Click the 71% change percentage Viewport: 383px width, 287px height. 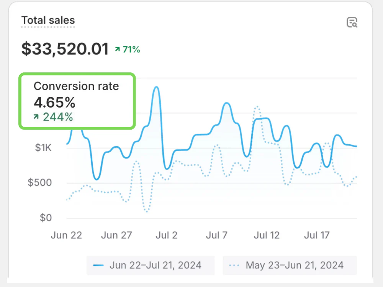click(131, 49)
